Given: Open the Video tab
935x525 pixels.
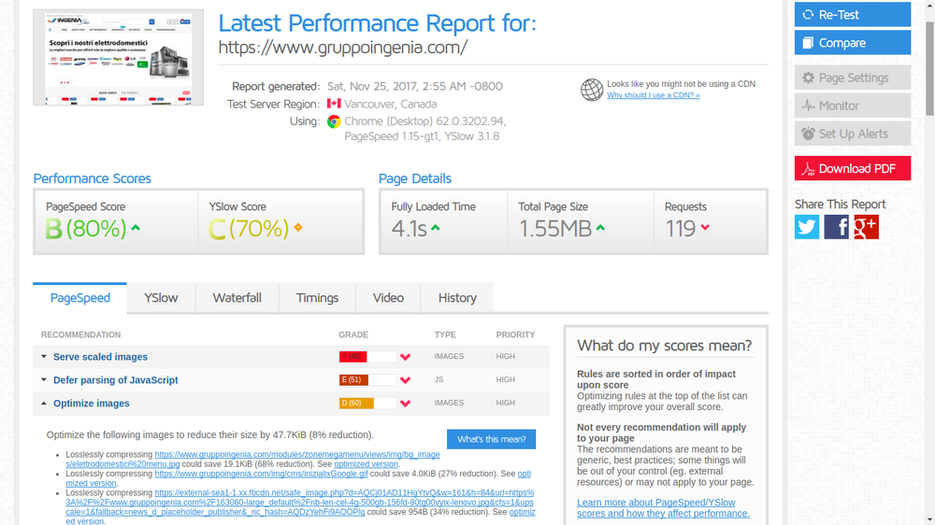Looking at the screenshot, I should pos(388,297).
